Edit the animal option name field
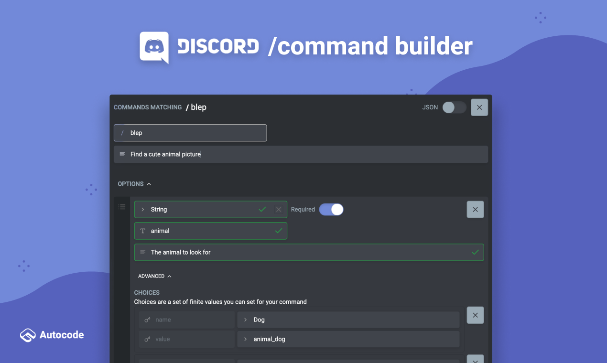607x363 pixels. pos(211,231)
